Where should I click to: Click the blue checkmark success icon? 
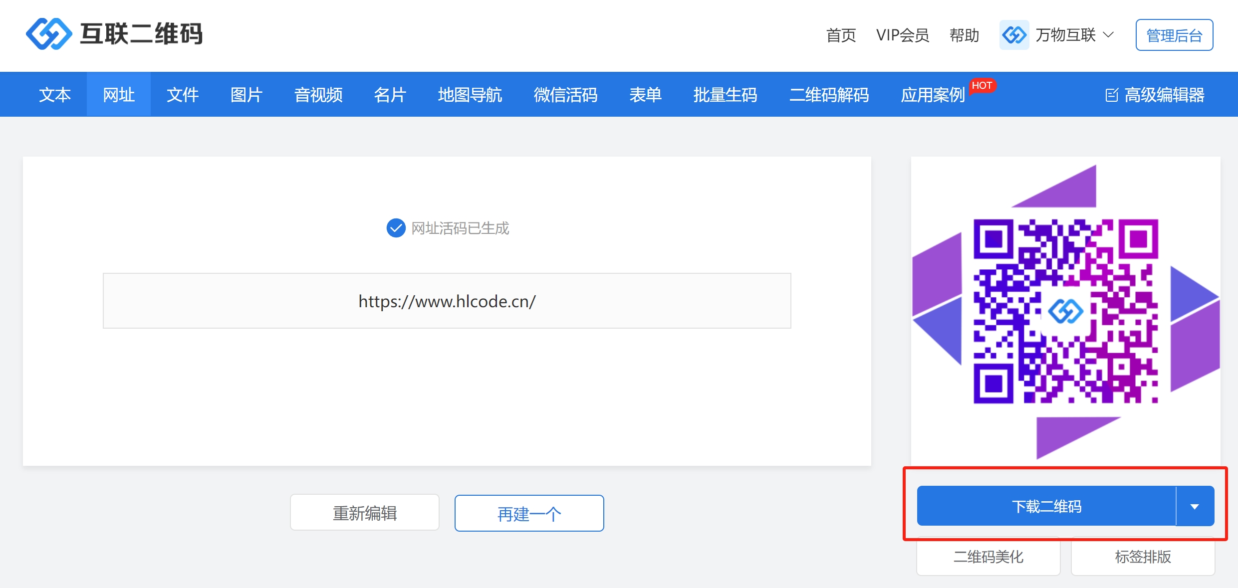(396, 228)
